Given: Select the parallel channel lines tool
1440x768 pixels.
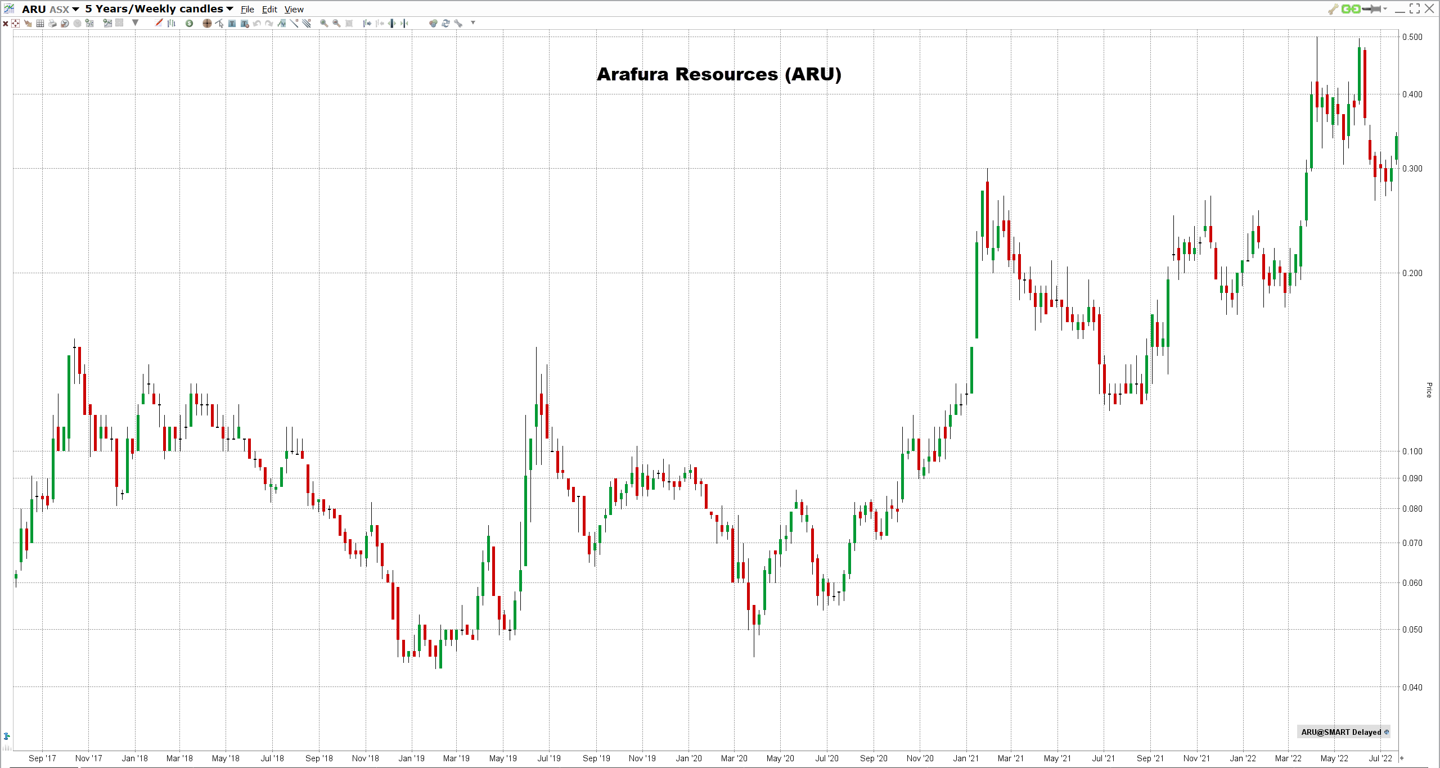Looking at the screenshot, I should (x=307, y=24).
